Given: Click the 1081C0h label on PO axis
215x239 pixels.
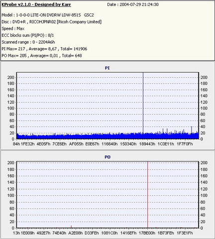Looking at the screenshot, I should (109, 233).
